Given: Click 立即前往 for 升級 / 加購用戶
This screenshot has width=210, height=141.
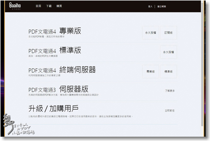Looking at the screenshot, I should tap(170, 110).
